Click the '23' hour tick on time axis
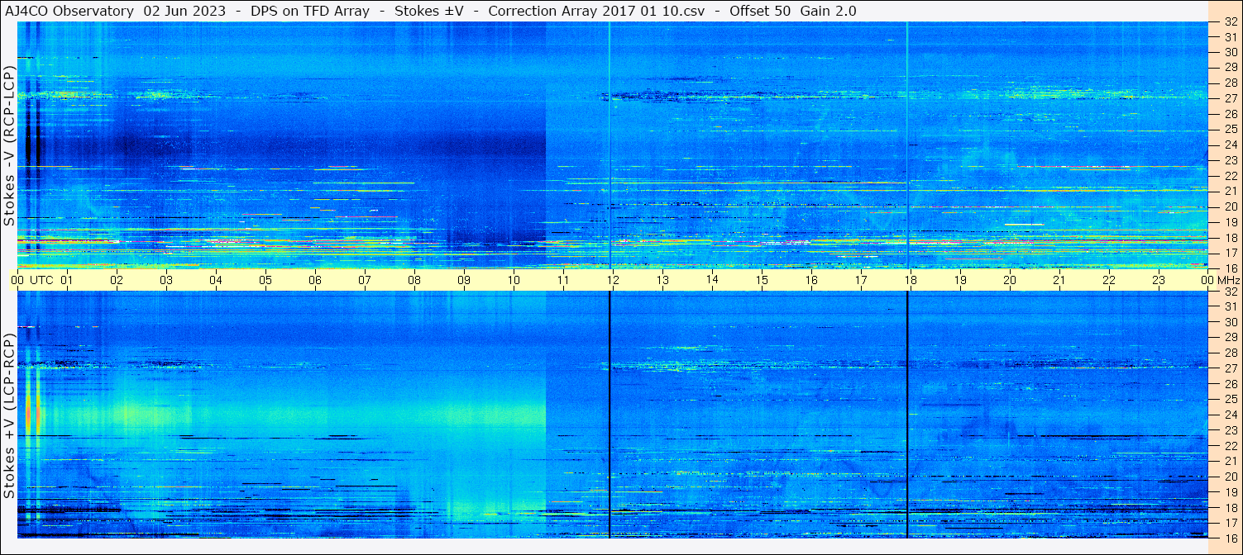This screenshot has height=555, width=1243. pyautogui.click(x=1159, y=280)
